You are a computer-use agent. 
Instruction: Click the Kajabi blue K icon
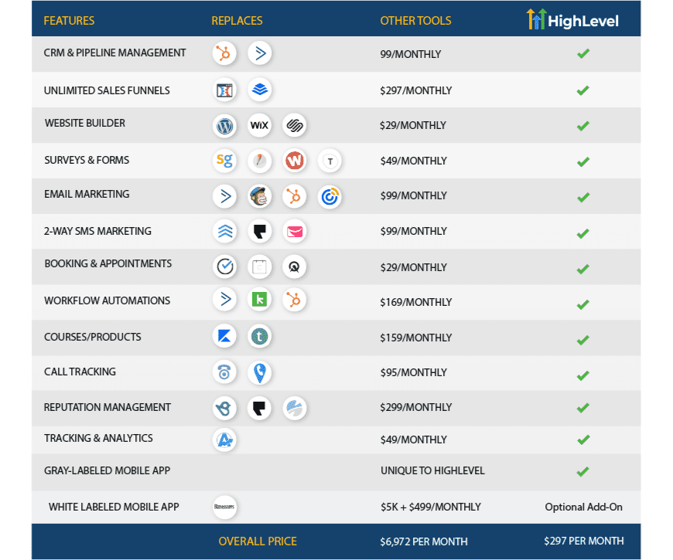[224, 336]
